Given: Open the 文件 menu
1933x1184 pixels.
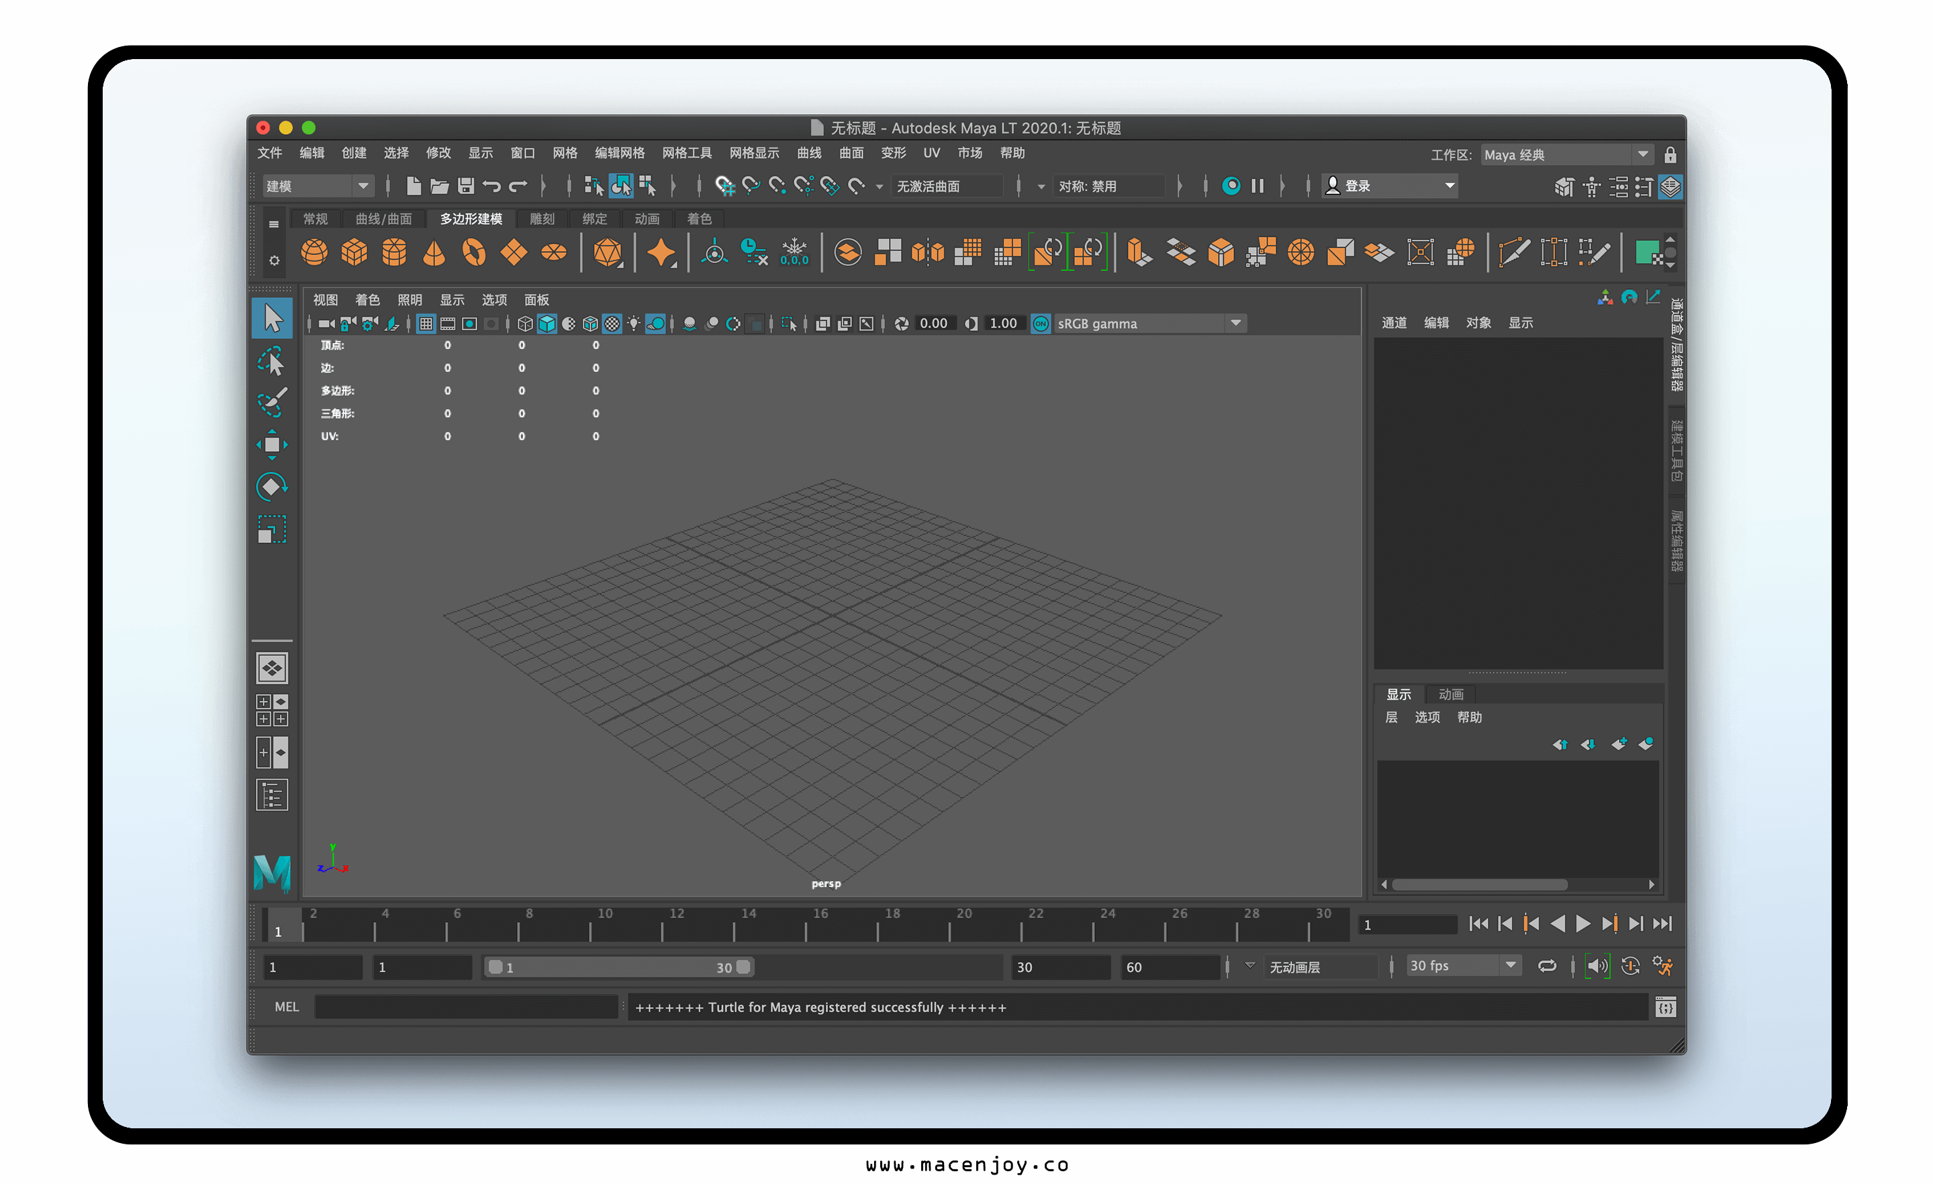Looking at the screenshot, I should coord(269,153).
